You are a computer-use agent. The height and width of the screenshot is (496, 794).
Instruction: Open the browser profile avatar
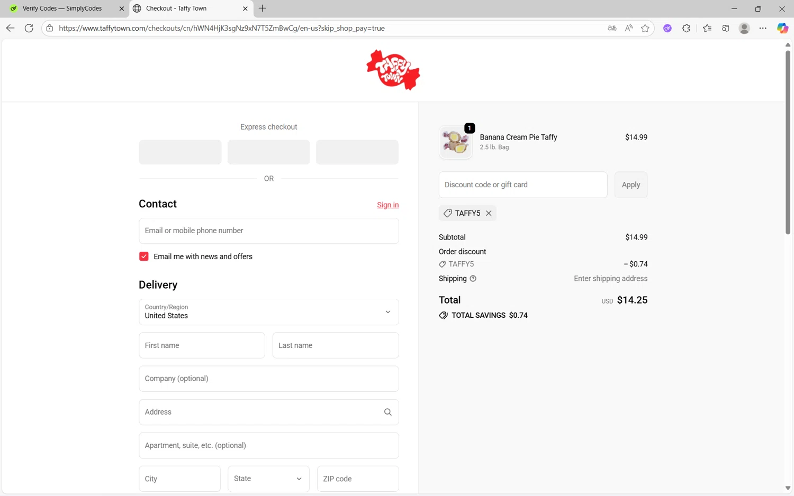tap(744, 28)
